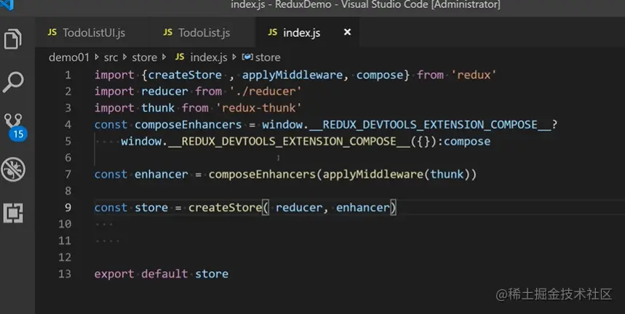Image resolution: width=625 pixels, height=314 pixels.
Task: Click 'redux-thunk' string on line 3
Action: (259, 108)
